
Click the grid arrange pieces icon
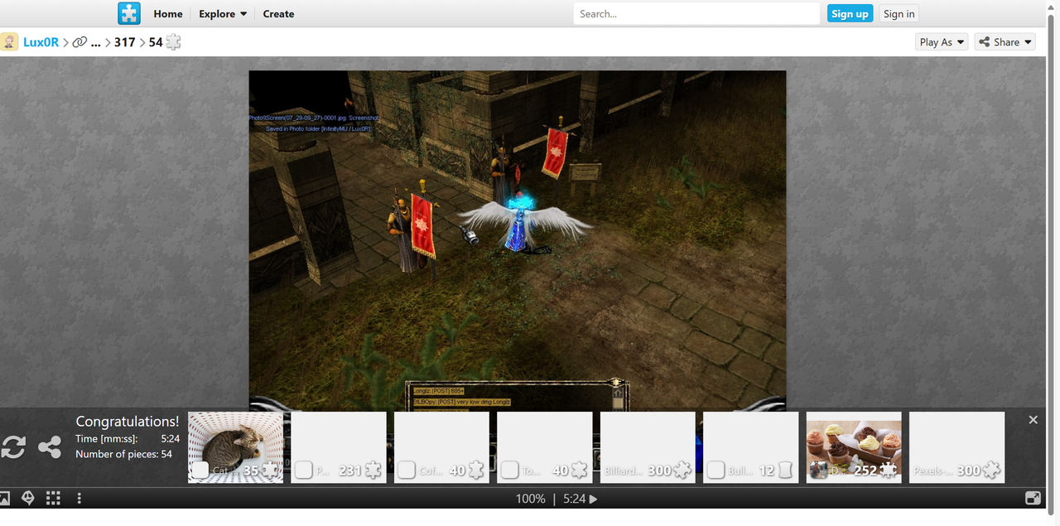54,498
